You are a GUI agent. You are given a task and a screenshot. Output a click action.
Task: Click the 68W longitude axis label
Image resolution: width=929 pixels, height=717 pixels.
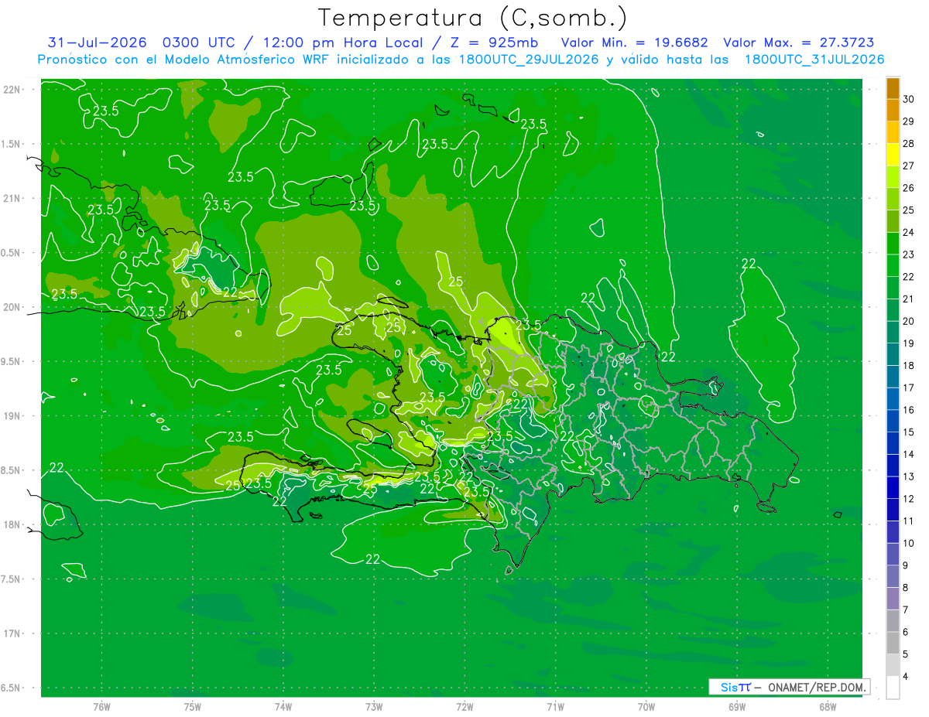point(827,706)
